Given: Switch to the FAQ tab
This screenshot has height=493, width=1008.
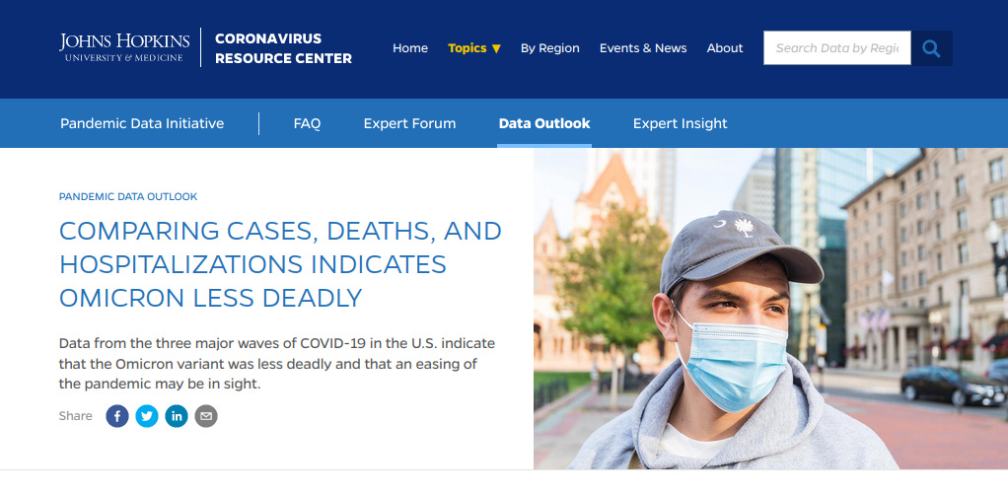Looking at the screenshot, I should pos(308,123).
